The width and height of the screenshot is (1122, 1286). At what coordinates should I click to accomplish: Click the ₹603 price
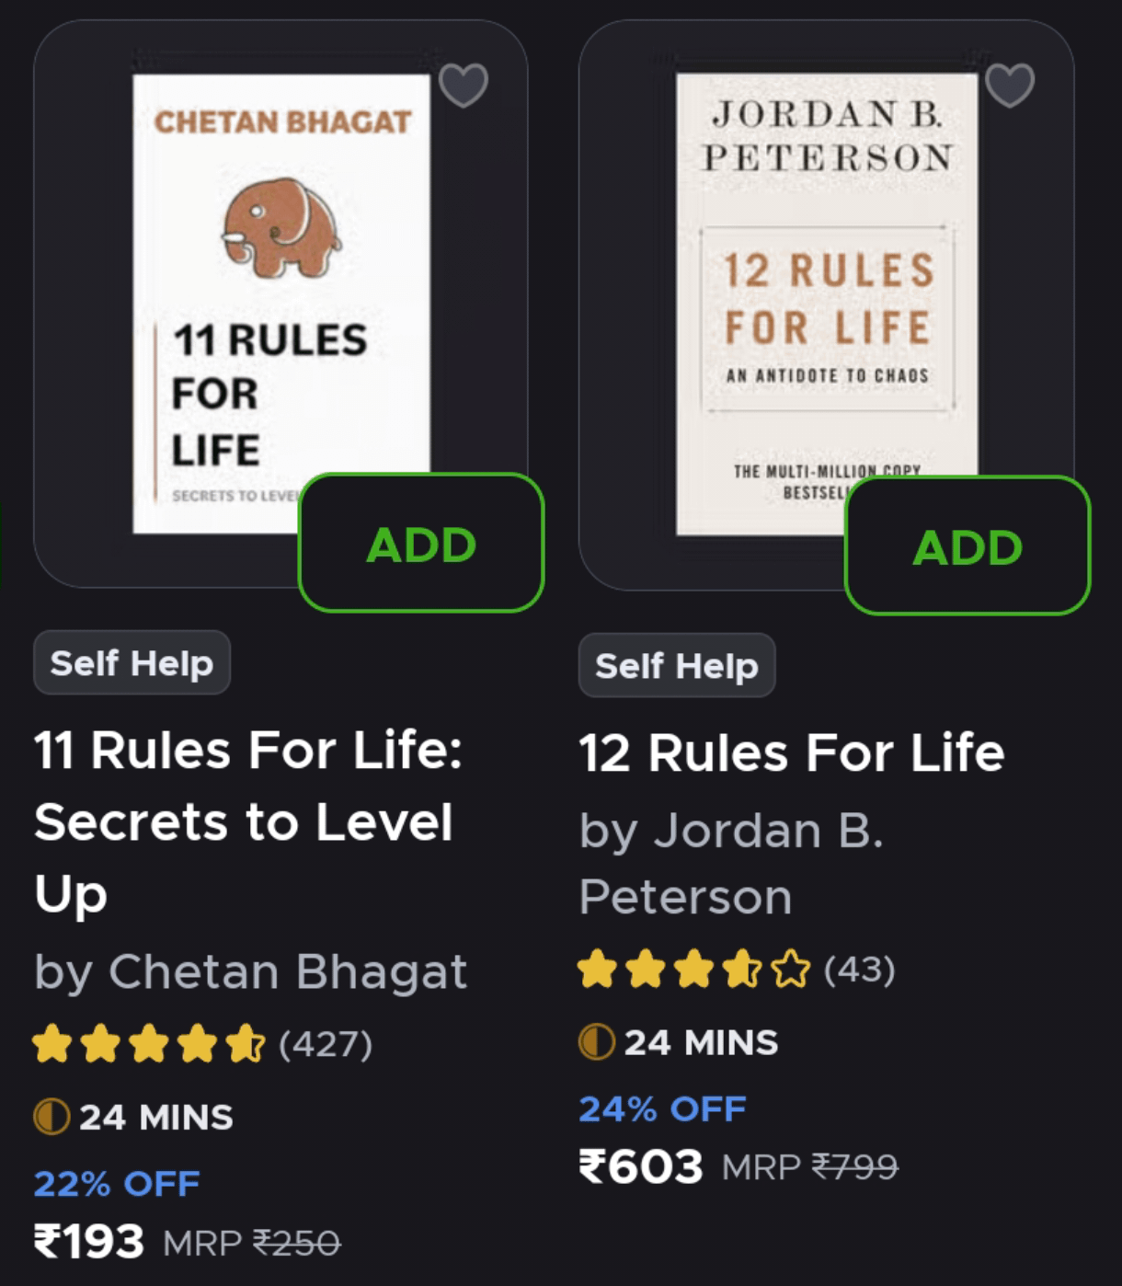[641, 1167]
